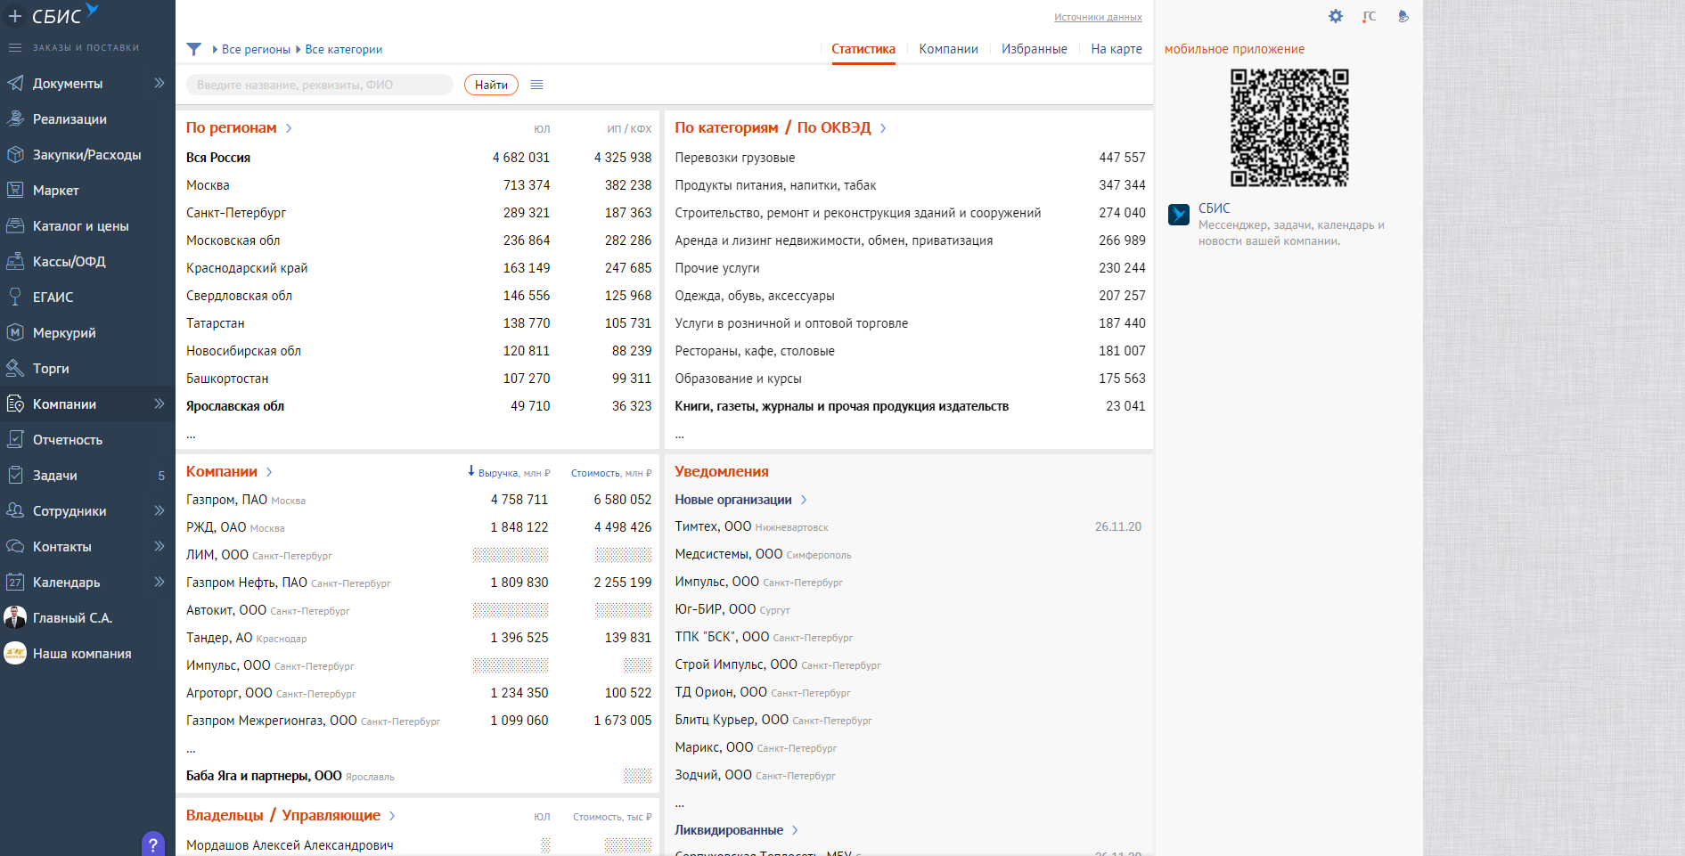Open the Отчетность report icon

[x=15, y=439]
